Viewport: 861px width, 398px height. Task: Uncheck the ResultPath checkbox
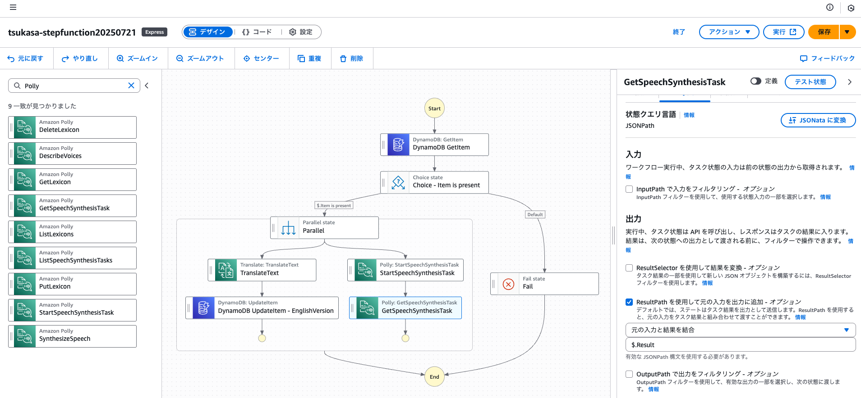(629, 302)
